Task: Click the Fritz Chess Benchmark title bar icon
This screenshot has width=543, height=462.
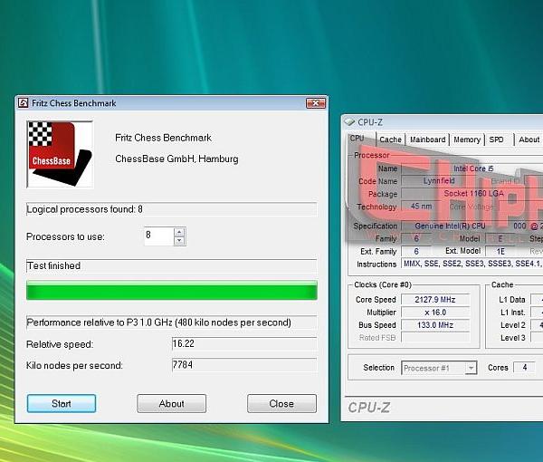Action: click(24, 103)
